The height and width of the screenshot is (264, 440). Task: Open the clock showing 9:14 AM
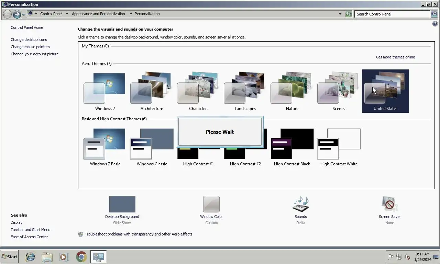pos(422,257)
